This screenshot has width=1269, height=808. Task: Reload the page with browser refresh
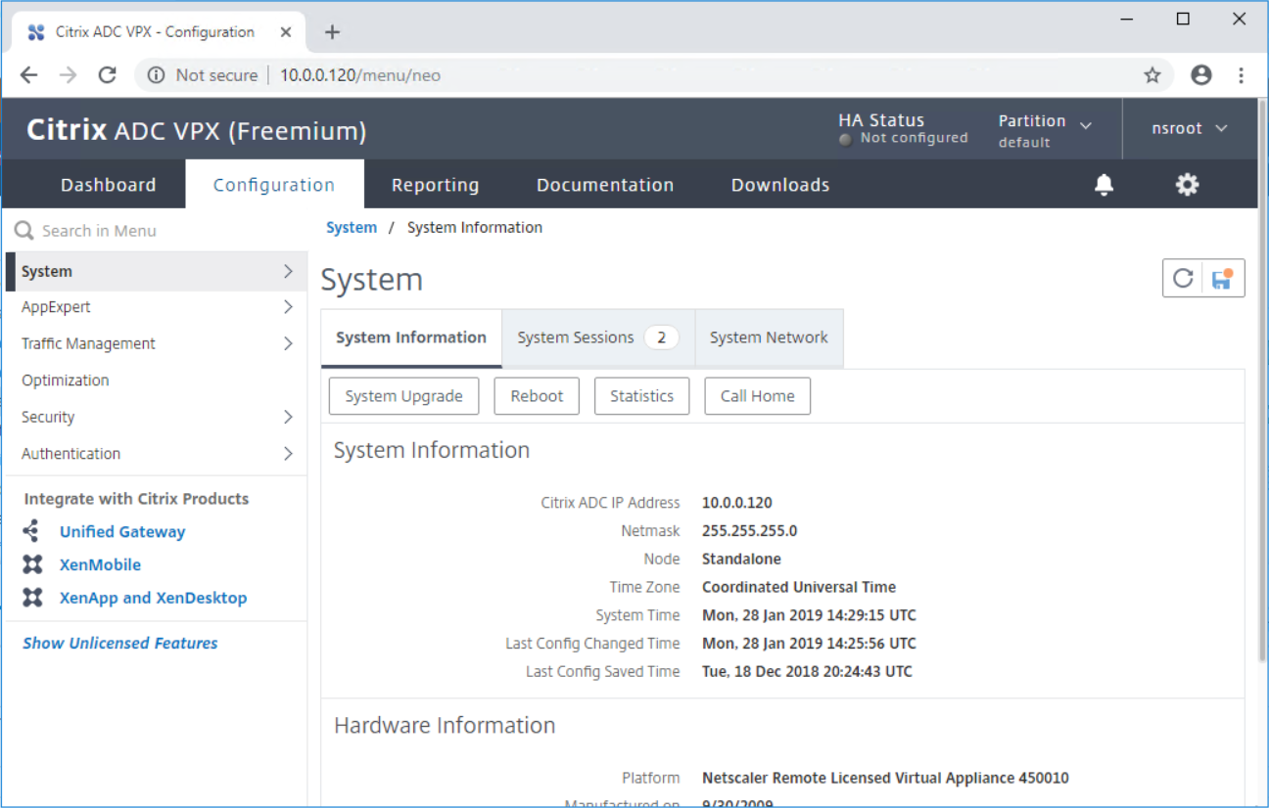tap(108, 75)
